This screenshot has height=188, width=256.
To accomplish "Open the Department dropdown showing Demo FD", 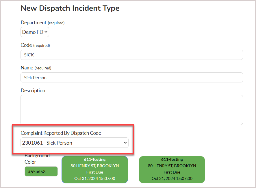I will coord(35,32).
